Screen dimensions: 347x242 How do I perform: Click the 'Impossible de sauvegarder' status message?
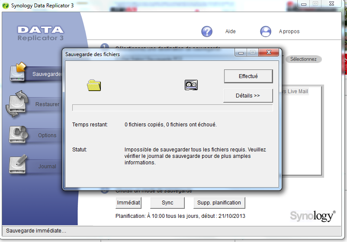tap(195, 156)
